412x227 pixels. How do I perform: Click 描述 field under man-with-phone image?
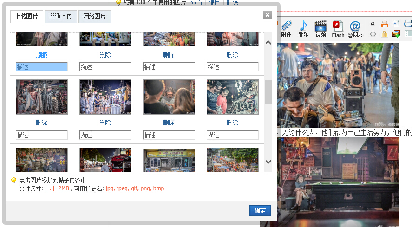pyautogui.click(x=169, y=135)
